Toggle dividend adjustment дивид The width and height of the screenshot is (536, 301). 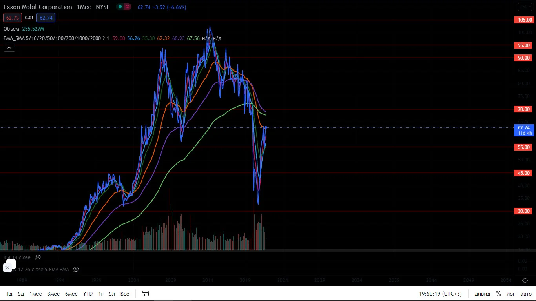tap(482, 294)
